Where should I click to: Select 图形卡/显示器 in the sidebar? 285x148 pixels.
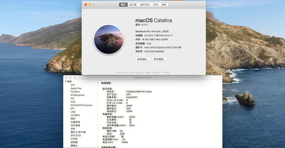pyautogui.click(x=78, y=132)
